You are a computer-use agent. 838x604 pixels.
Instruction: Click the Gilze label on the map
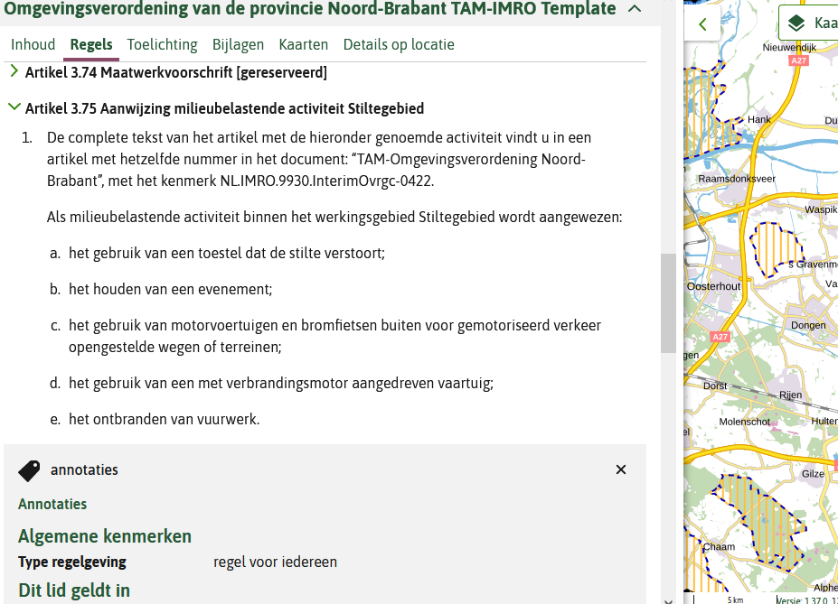pos(813,474)
